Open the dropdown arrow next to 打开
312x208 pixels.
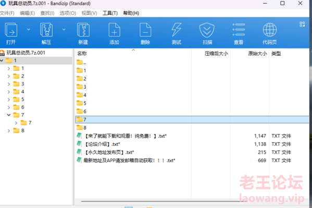[29, 30]
